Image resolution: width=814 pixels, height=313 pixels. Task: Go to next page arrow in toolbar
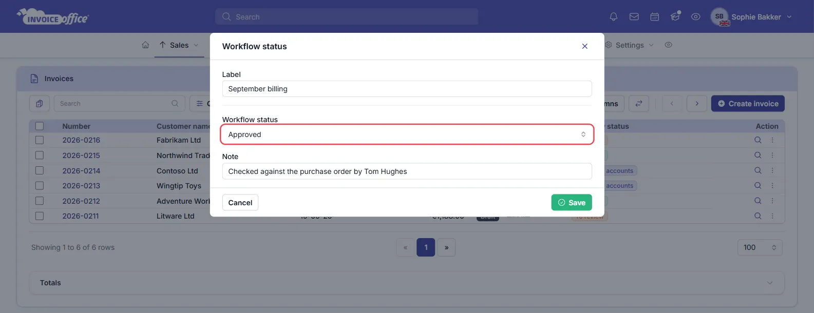tap(697, 104)
